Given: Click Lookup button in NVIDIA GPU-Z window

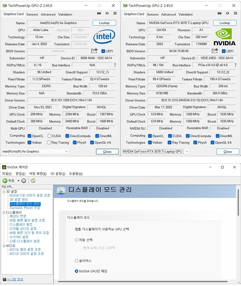Looking at the screenshot, I should click(x=224, y=23).
